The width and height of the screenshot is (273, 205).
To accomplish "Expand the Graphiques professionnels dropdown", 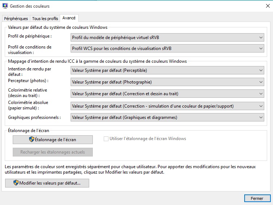I will pos(167,117).
